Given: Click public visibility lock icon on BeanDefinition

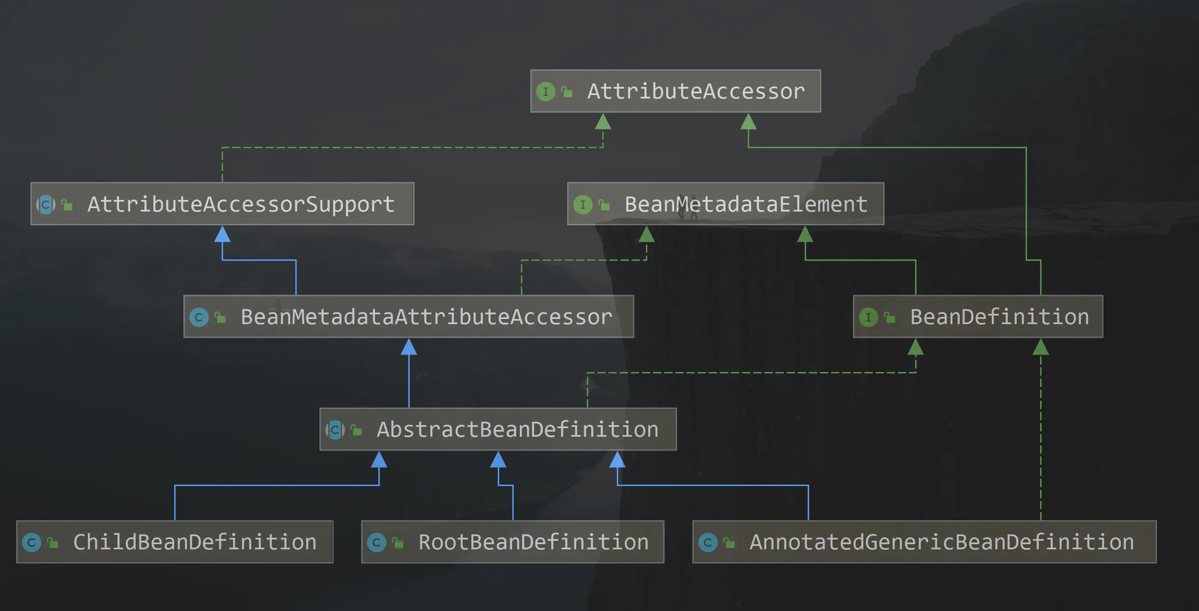Looking at the screenshot, I should click(x=890, y=318).
